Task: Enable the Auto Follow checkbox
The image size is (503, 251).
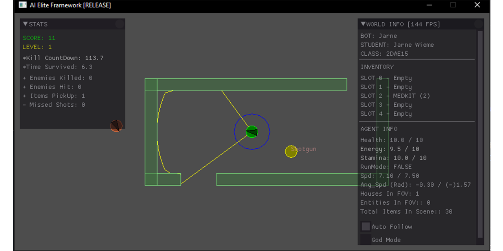Action: pyautogui.click(x=365, y=226)
